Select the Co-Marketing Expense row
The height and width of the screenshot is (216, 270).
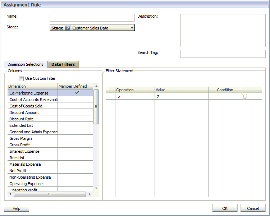click(x=50, y=93)
